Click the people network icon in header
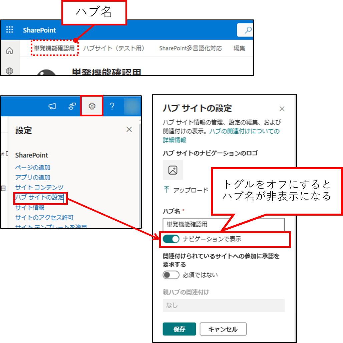 click(x=72, y=106)
